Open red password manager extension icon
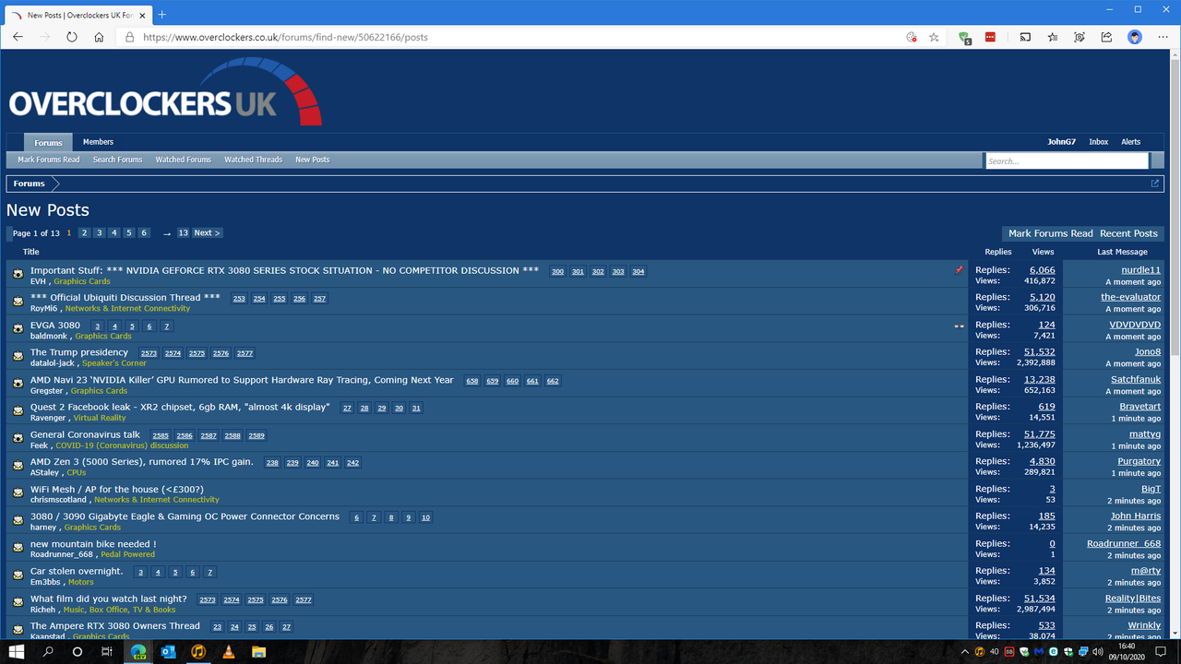The width and height of the screenshot is (1181, 664). coord(990,37)
